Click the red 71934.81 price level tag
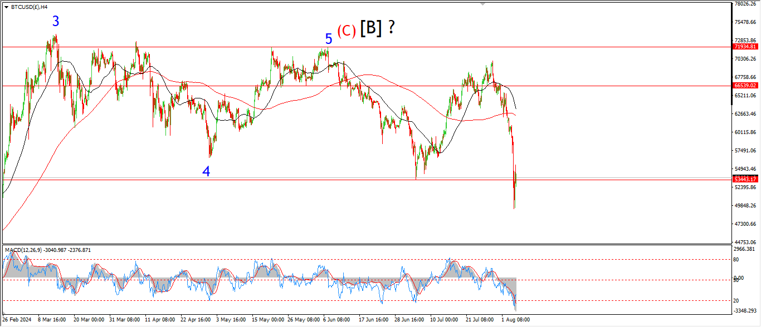This screenshot has width=761, height=327. click(x=745, y=47)
